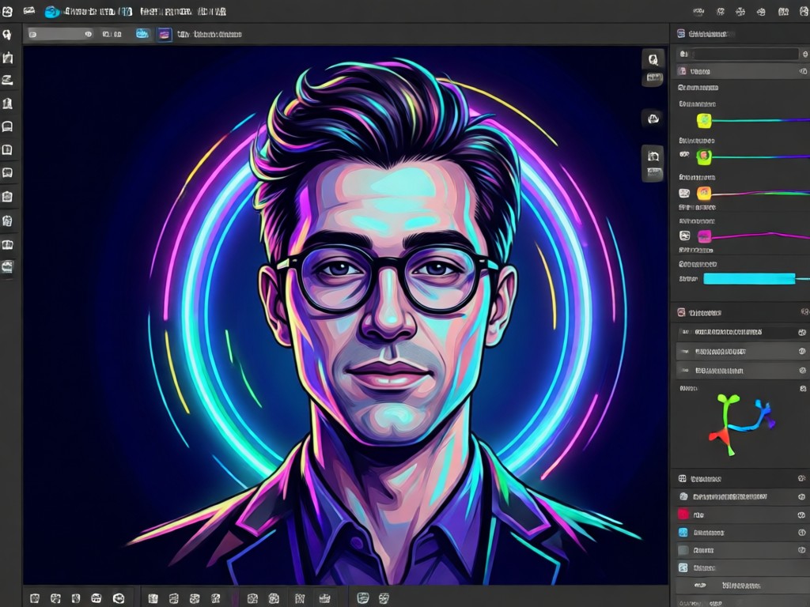Select the red swatch row in the lower list
The width and height of the screenshot is (810, 607).
(x=742, y=514)
